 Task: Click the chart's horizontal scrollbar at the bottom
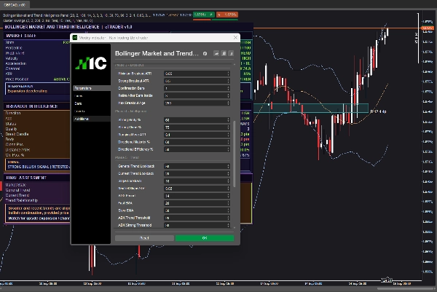(x=406, y=288)
